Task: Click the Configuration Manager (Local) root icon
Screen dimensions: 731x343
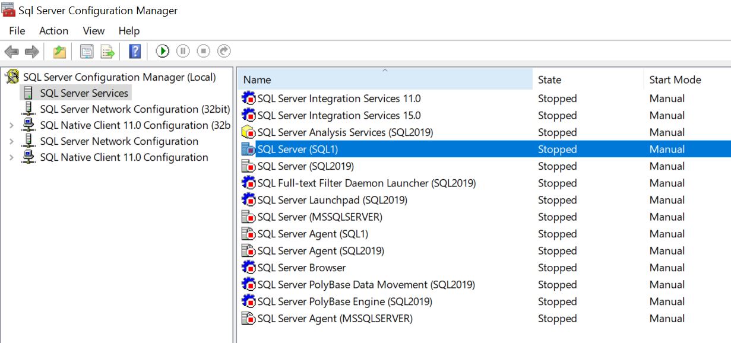Action: coord(12,77)
